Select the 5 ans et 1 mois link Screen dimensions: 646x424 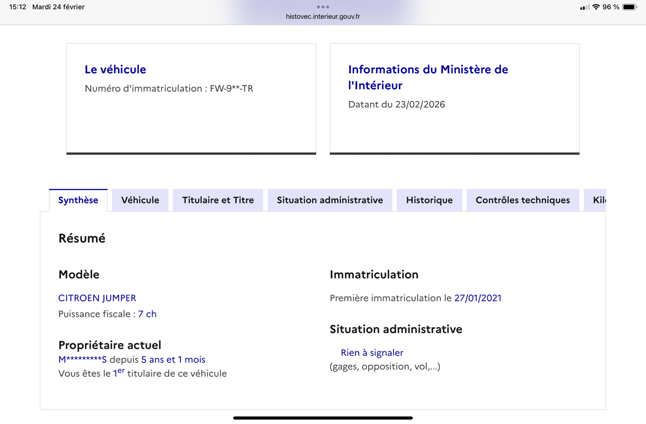[172, 359]
